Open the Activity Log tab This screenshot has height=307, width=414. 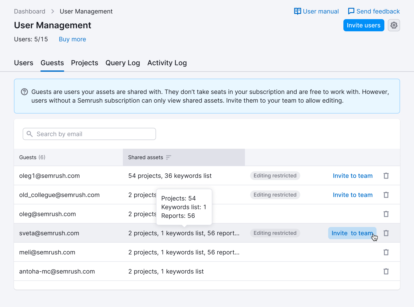pos(167,63)
